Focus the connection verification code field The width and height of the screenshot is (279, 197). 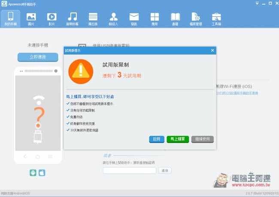(x=129, y=170)
